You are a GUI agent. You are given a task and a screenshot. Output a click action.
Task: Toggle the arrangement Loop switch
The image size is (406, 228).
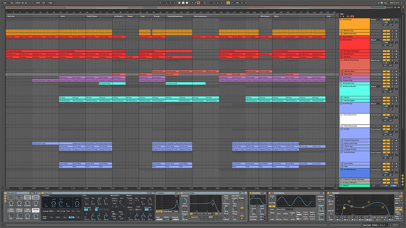[228, 3]
